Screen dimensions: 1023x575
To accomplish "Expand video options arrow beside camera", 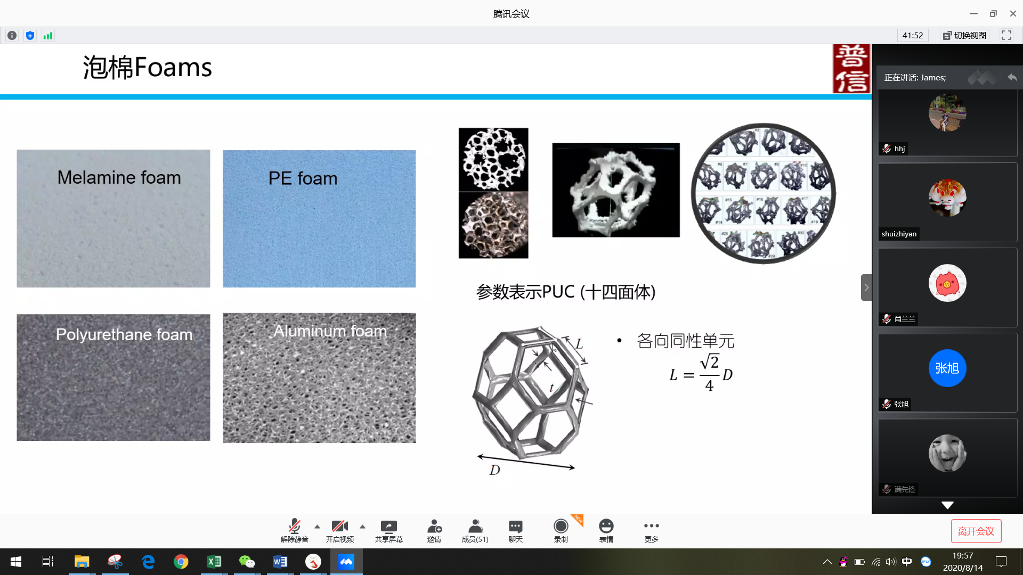I will 363,527.
